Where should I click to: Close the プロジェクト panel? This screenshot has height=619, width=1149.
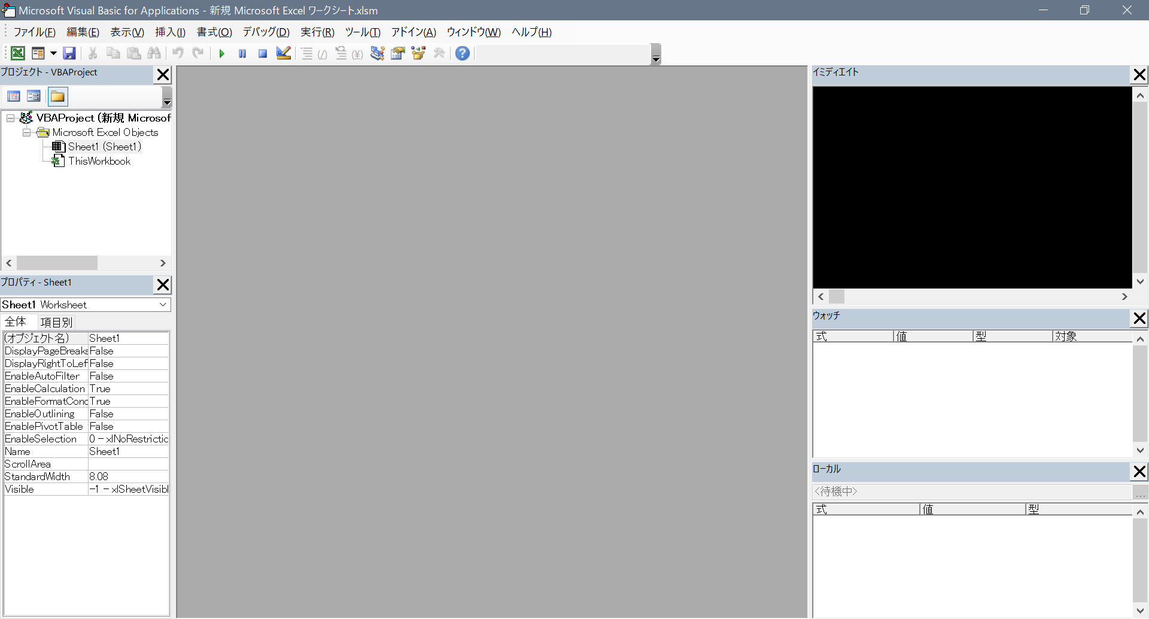point(163,75)
